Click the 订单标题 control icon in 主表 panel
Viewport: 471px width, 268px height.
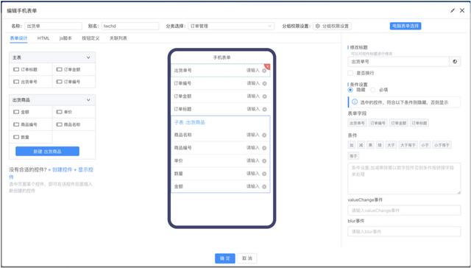pyautogui.click(x=16, y=69)
